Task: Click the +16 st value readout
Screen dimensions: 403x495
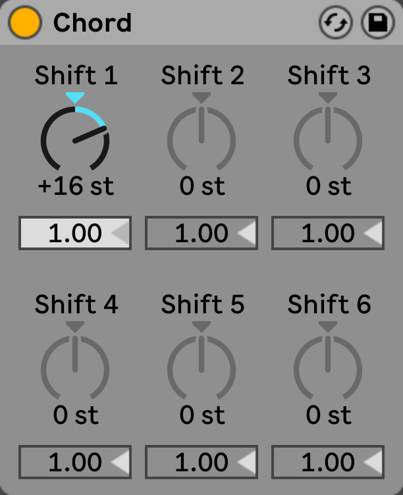Action: [76, 186]
